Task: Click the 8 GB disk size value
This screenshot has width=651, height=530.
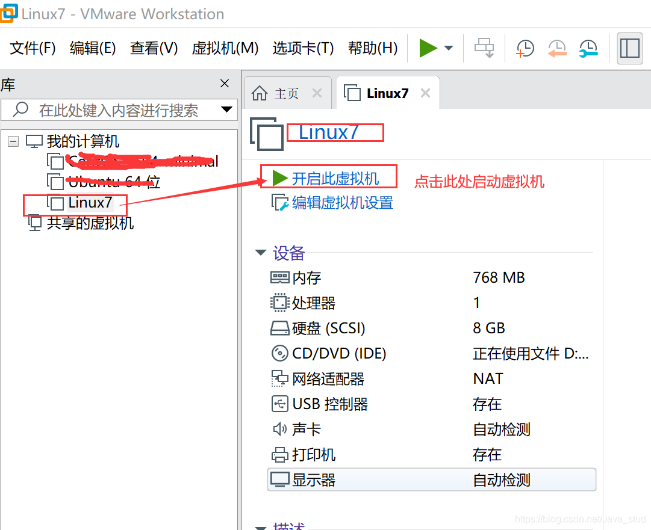Action: (x=488, y=328)
